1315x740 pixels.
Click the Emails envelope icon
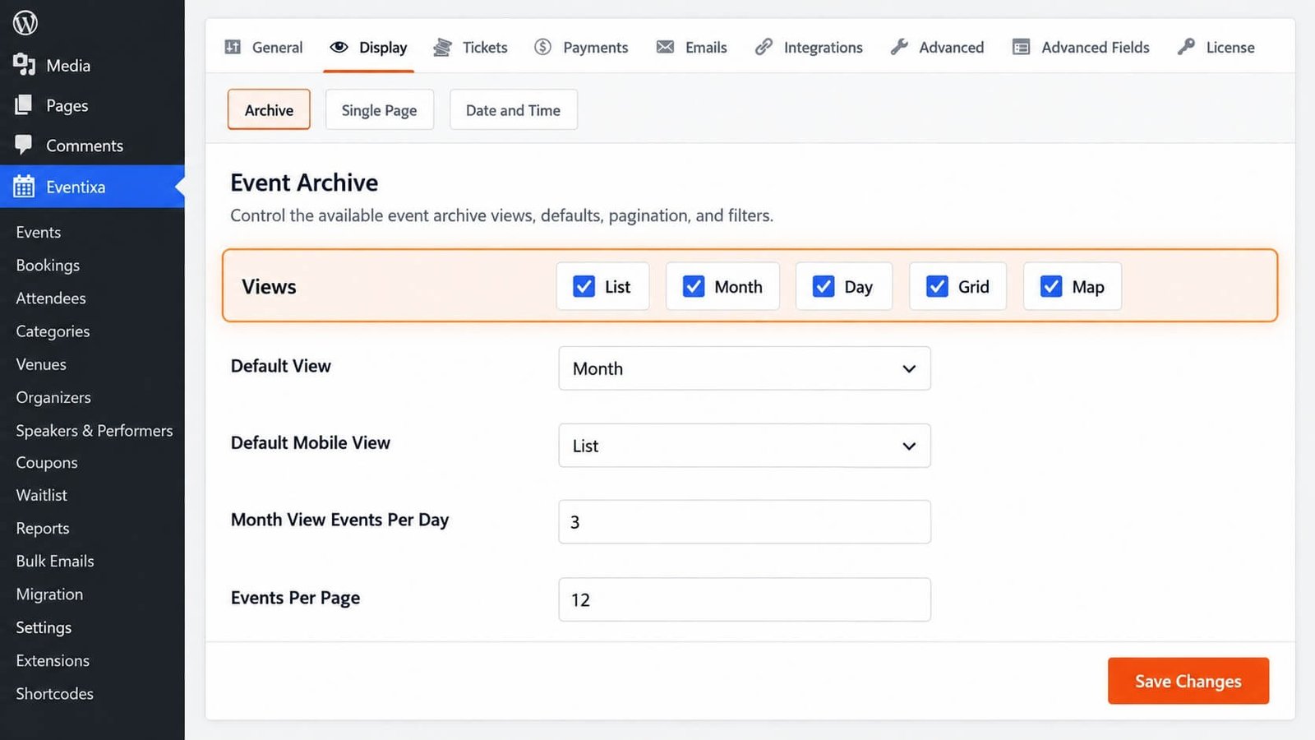(665, 47)
